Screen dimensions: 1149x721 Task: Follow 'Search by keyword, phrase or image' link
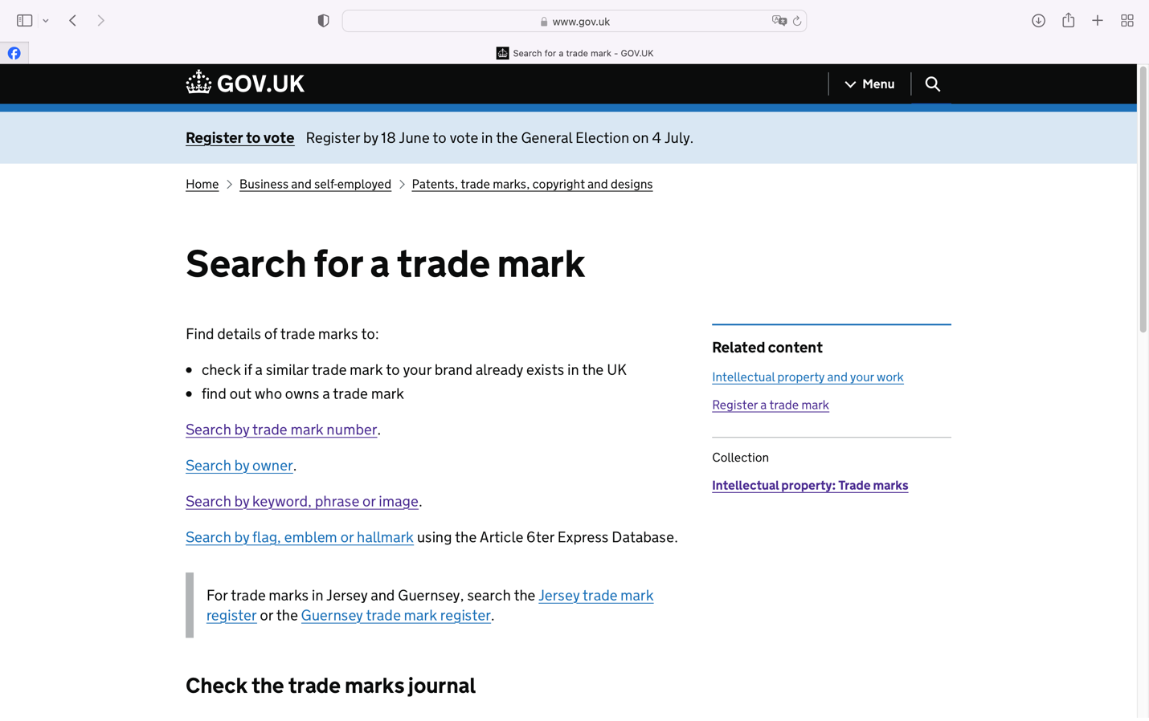pyautogui.click(x=302, y=502)
